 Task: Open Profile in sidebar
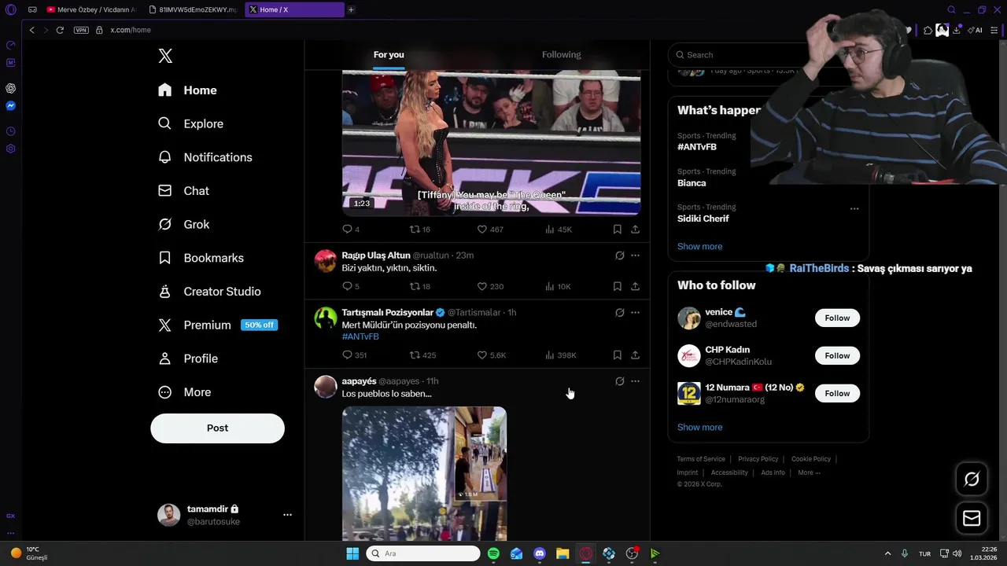188,358
